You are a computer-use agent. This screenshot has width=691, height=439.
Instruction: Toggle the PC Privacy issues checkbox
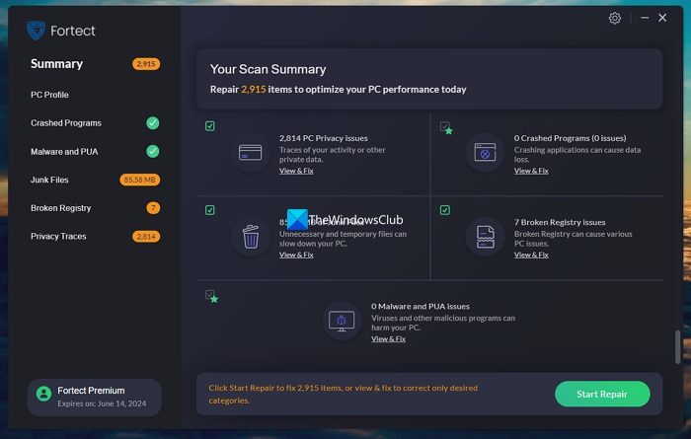coord(209,126)
